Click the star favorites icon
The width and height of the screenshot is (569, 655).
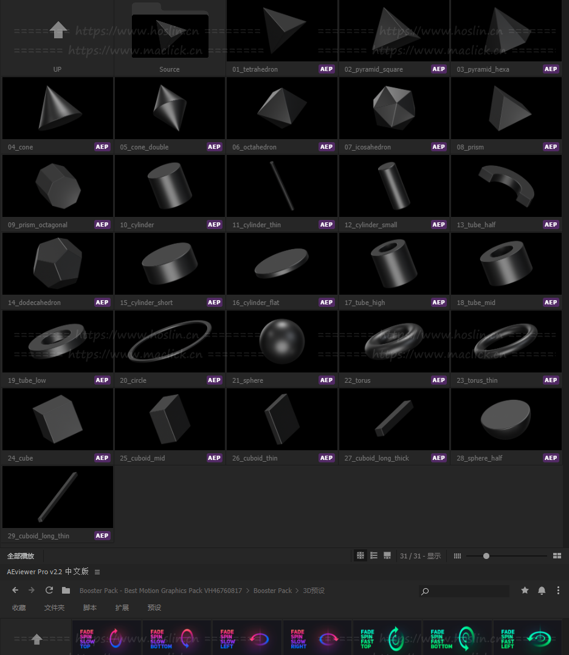point(525,590)
